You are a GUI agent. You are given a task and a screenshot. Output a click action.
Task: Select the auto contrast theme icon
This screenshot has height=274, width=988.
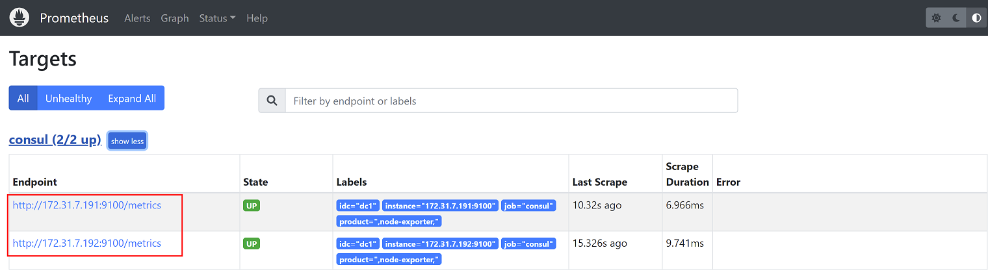[976, 18]
